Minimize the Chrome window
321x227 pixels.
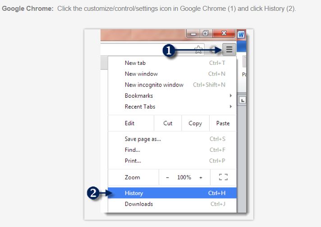tap(193, 34)
